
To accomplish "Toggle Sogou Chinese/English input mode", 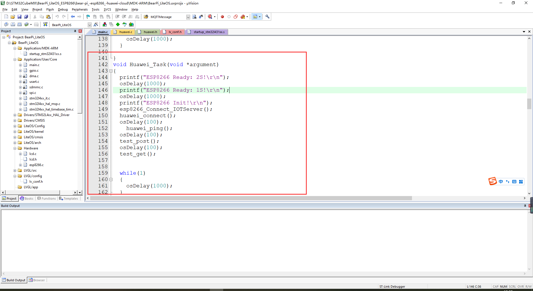I will pyautogui.click(x=501, y=182).
